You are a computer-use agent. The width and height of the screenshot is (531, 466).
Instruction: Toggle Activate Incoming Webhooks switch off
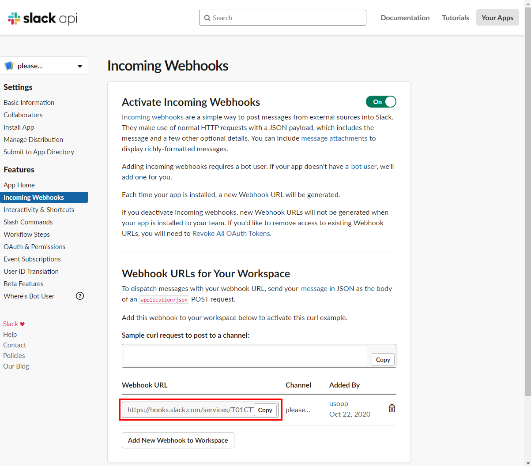[x=381, y=102]
